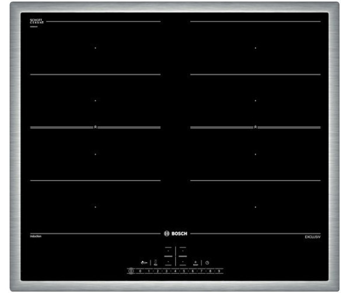Tap the Flex zone symbol
Image resolution: width=349 pixels, height=293 pixels.
click(x=156, y=263)
